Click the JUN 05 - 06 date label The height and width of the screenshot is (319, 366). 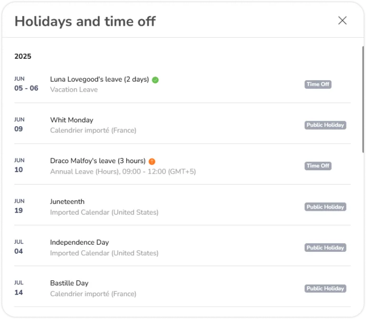click(x=26, y=84)
